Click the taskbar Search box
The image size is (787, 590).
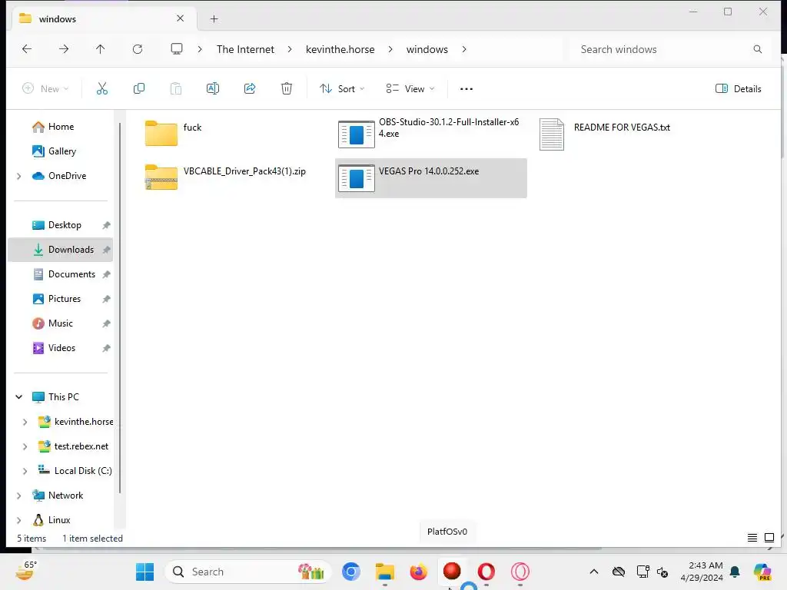(248, 572)
